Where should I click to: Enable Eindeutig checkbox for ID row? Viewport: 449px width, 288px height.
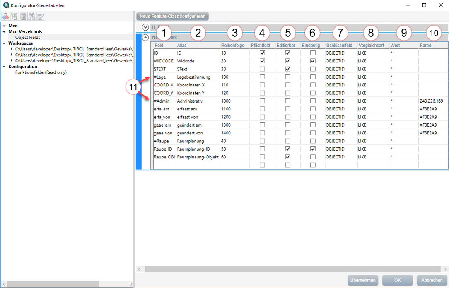coord(313,53)
